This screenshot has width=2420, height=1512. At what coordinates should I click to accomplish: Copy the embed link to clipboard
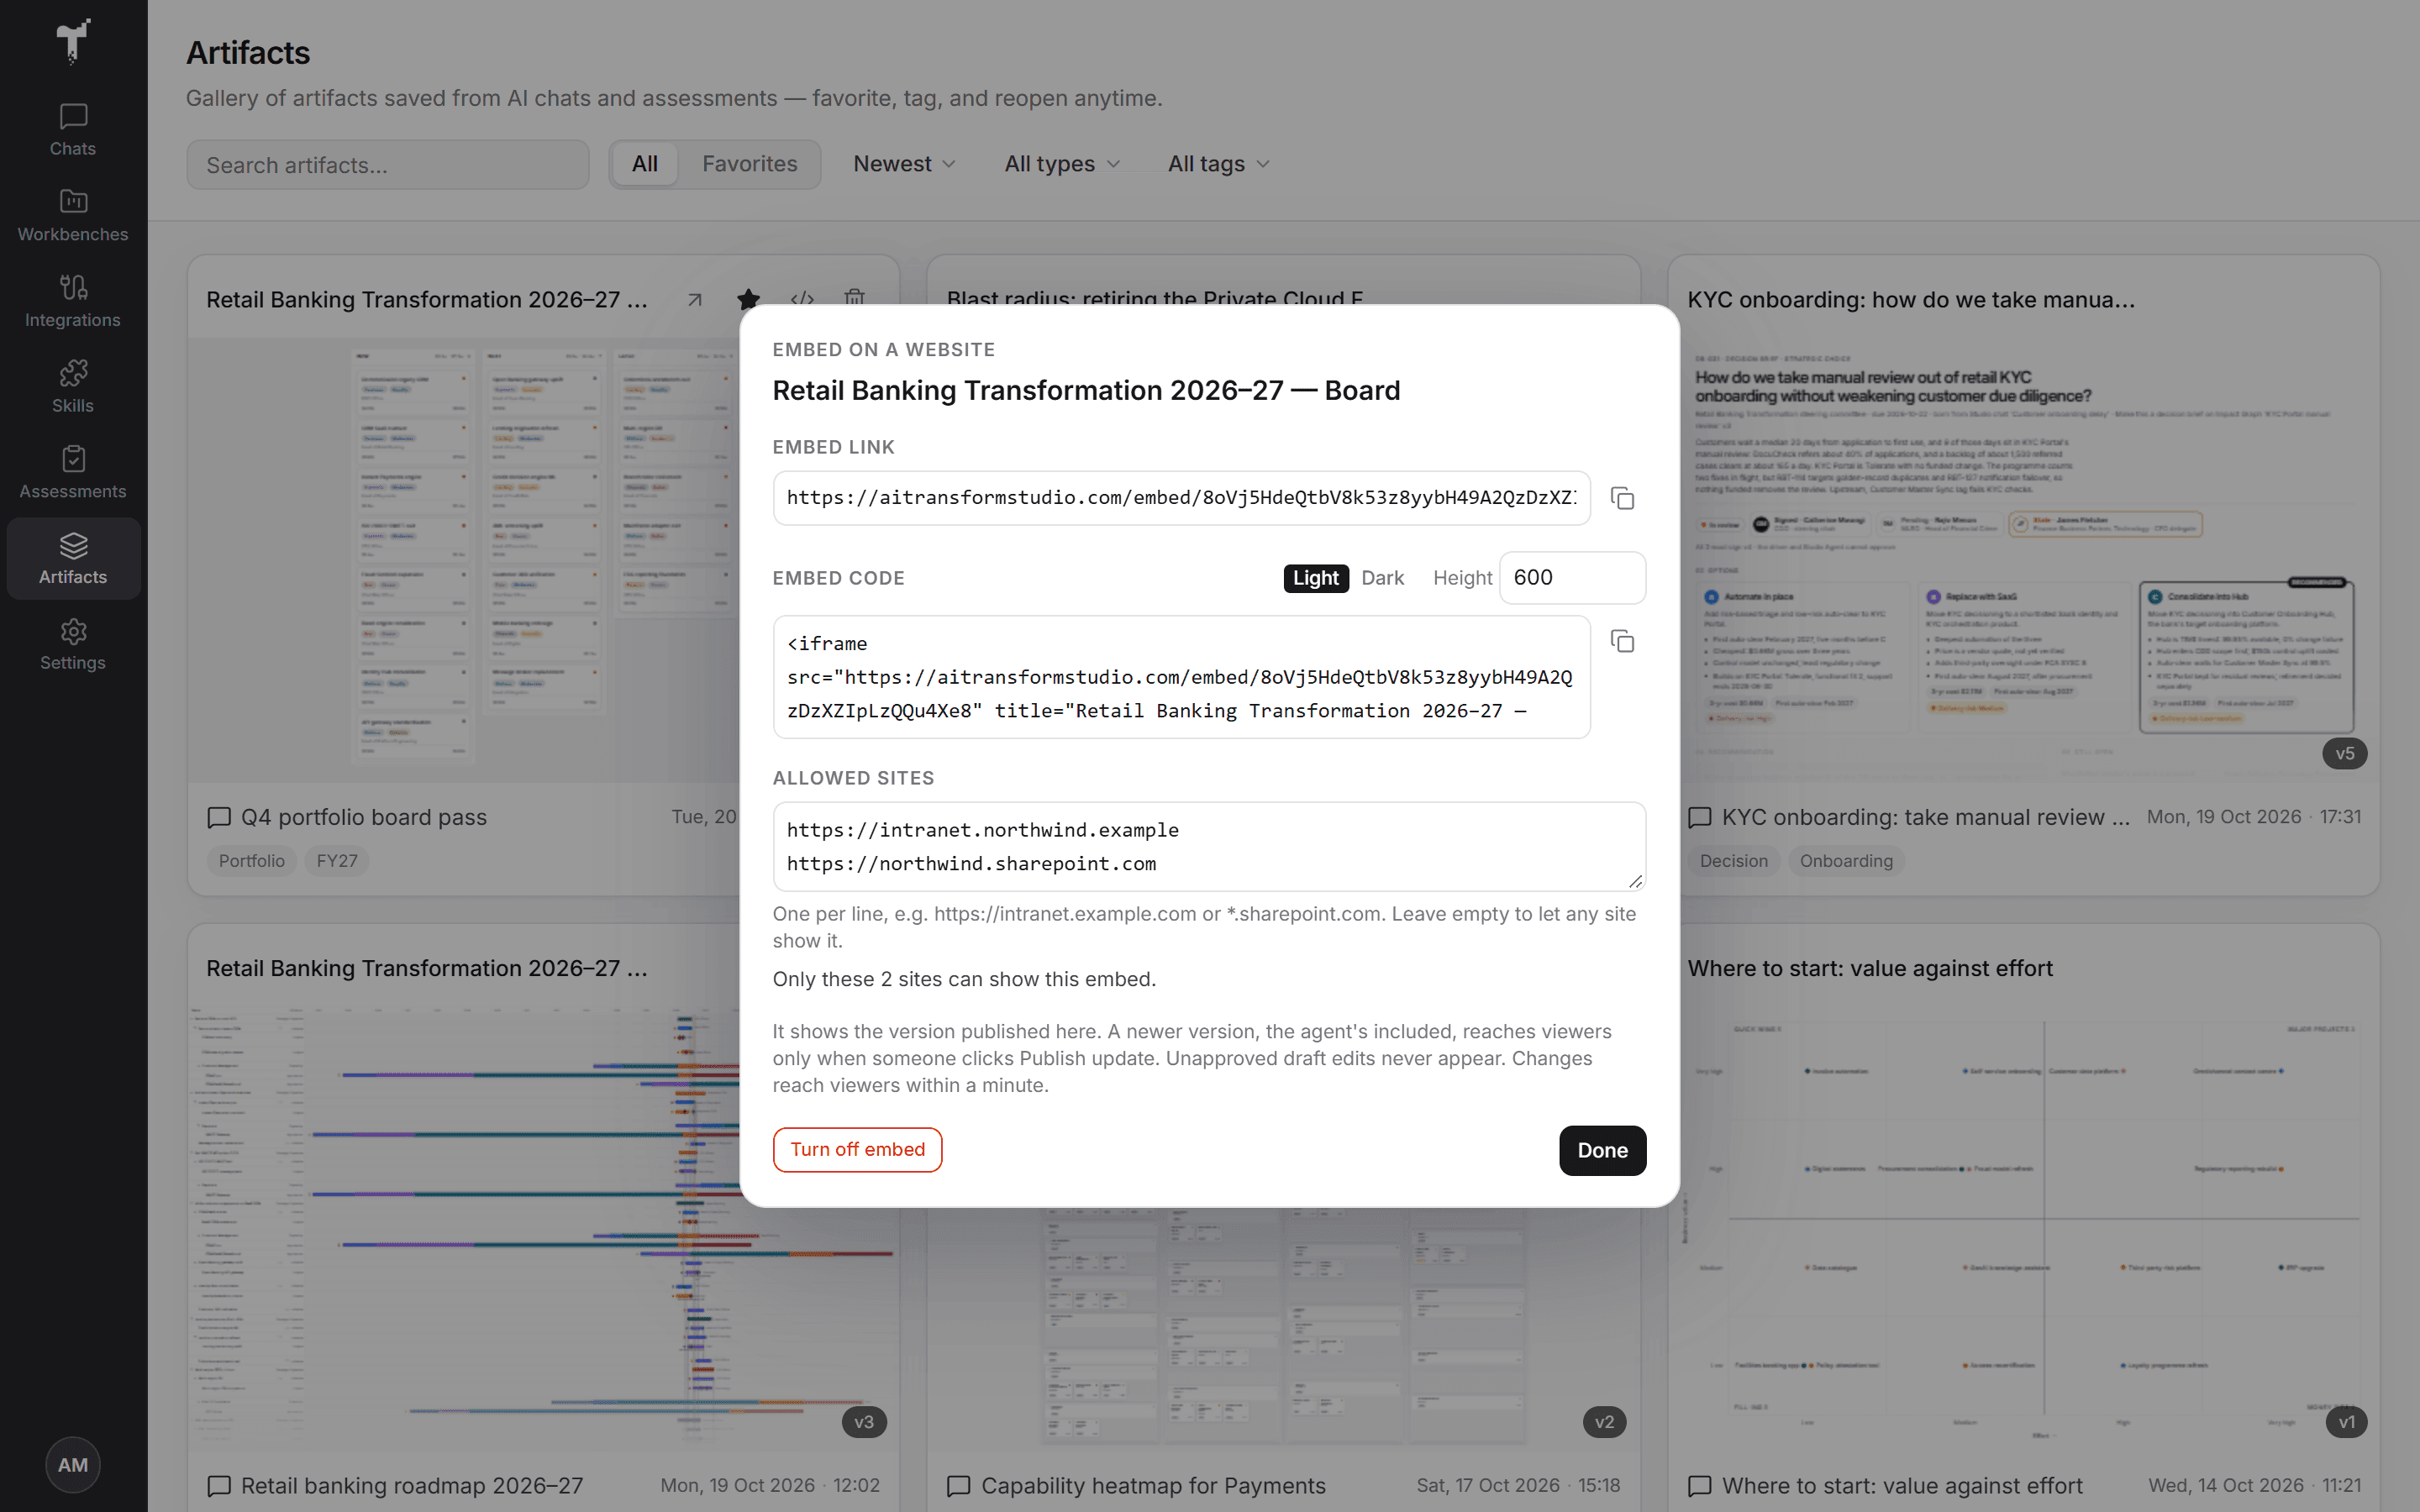[x=1622, y=498]
